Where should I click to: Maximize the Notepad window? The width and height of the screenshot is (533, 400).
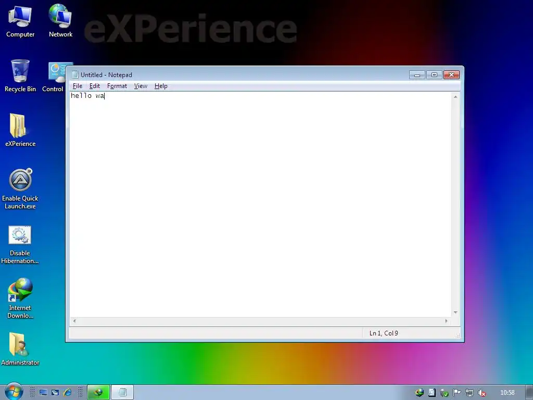pyautogui.click(x=434, y=75)
